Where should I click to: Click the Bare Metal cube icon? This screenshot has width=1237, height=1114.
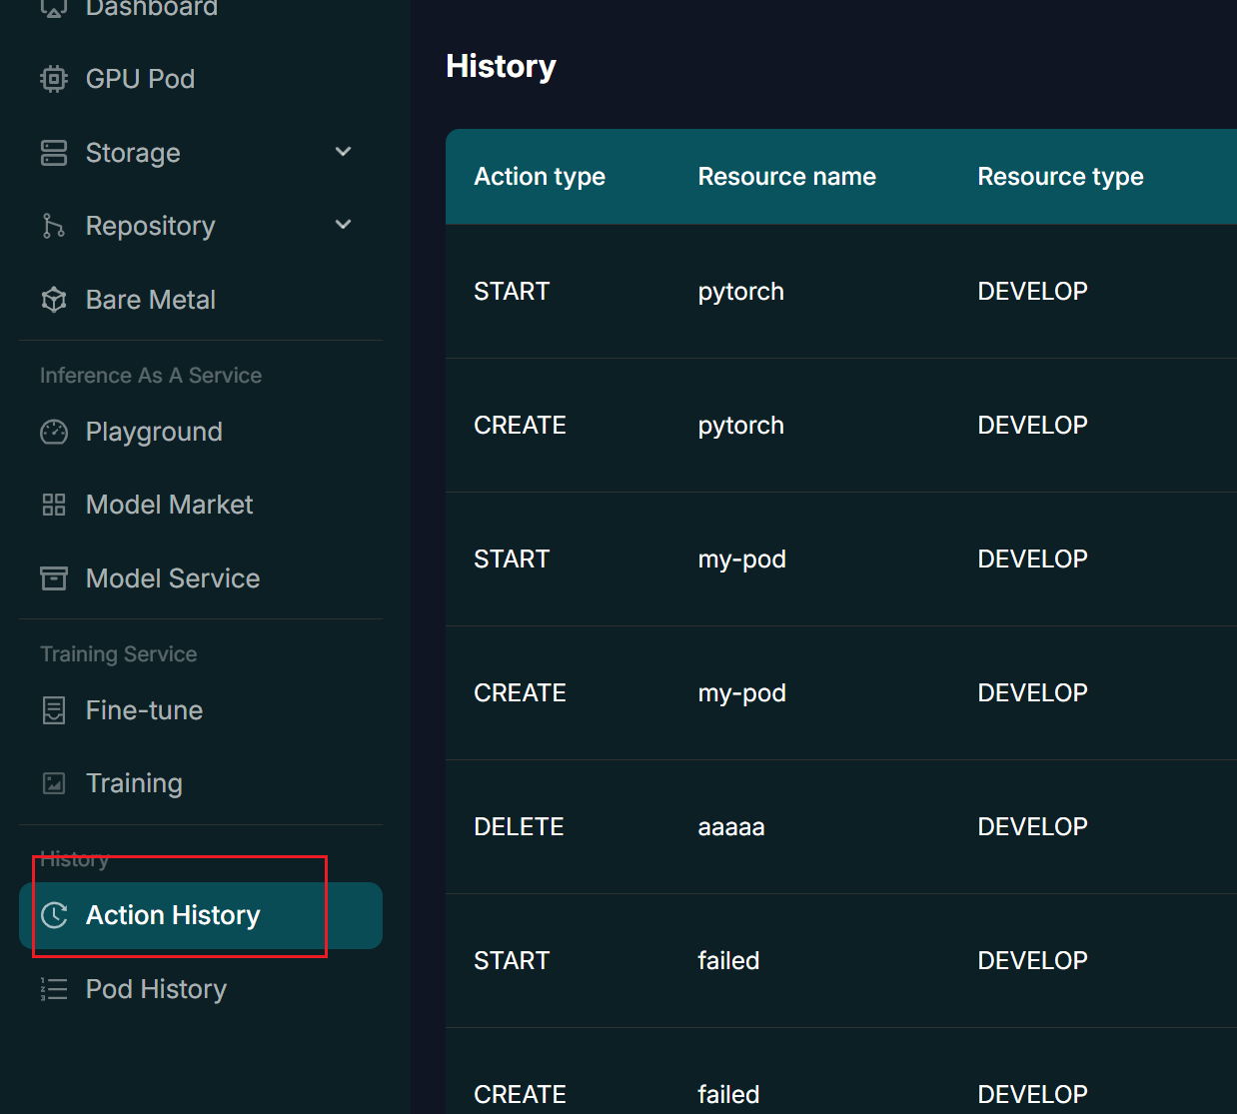(53, 299)
